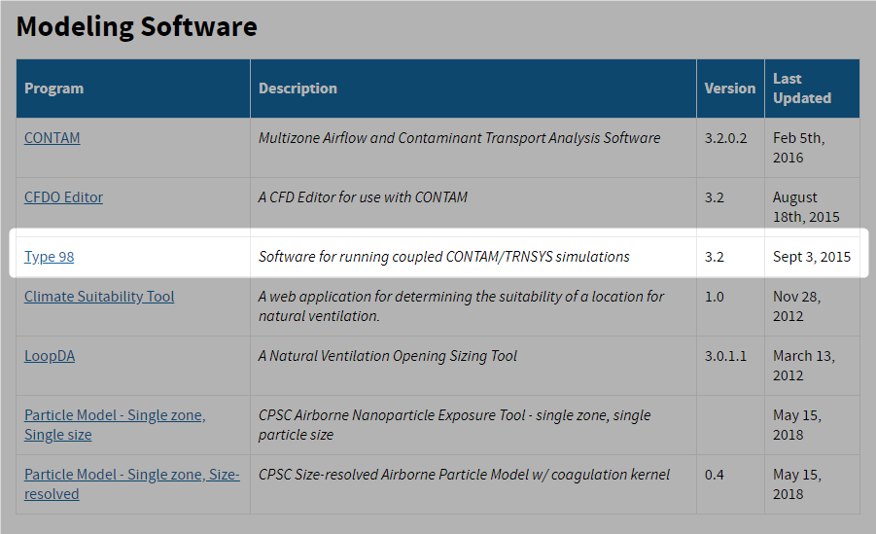
Task: Click the Climate Suitability Tool description
Action: click(x=461, y=305)
